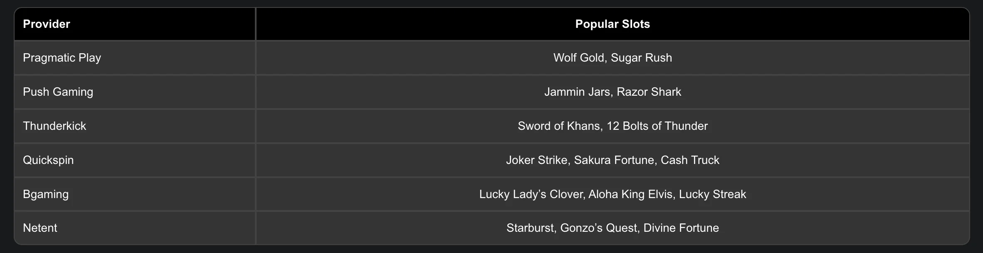Screen dimensions: 983x253
Task: Click the Aloha King Elvis text
Action: point(631,194)
